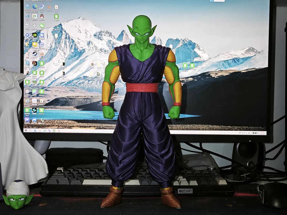Click the Windows Start button on taskbar
The width and height of the screenshot is (287, 215).
click(26, 130)
